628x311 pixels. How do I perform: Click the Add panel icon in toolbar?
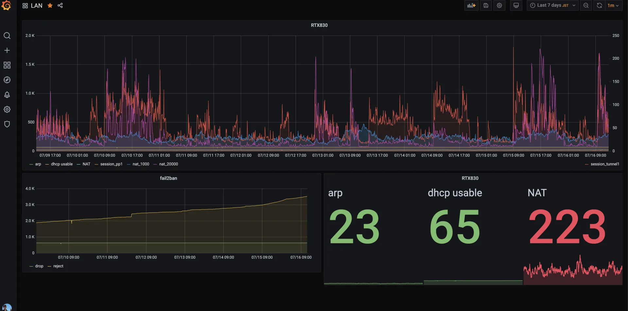click(x=471, y=5)
